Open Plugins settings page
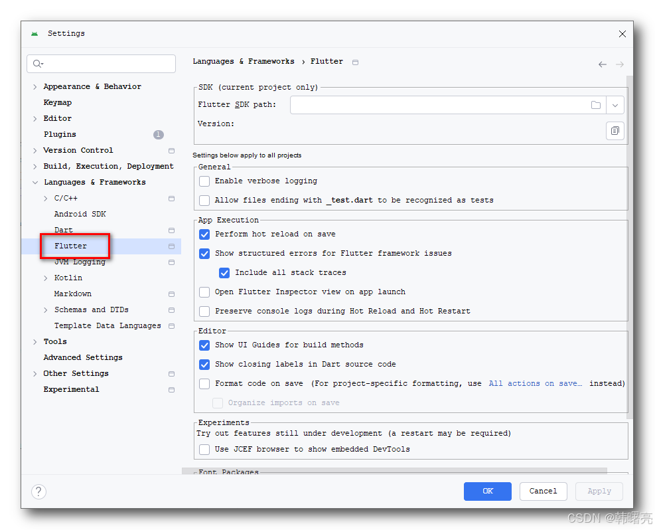The height and width of the screenshot is (530, 655). pyautogui.click(x=60, y=134)
